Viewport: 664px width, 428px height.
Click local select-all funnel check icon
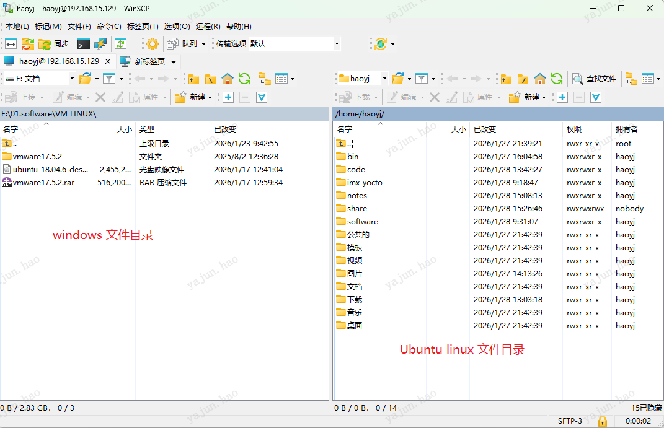tap(262, 97)
